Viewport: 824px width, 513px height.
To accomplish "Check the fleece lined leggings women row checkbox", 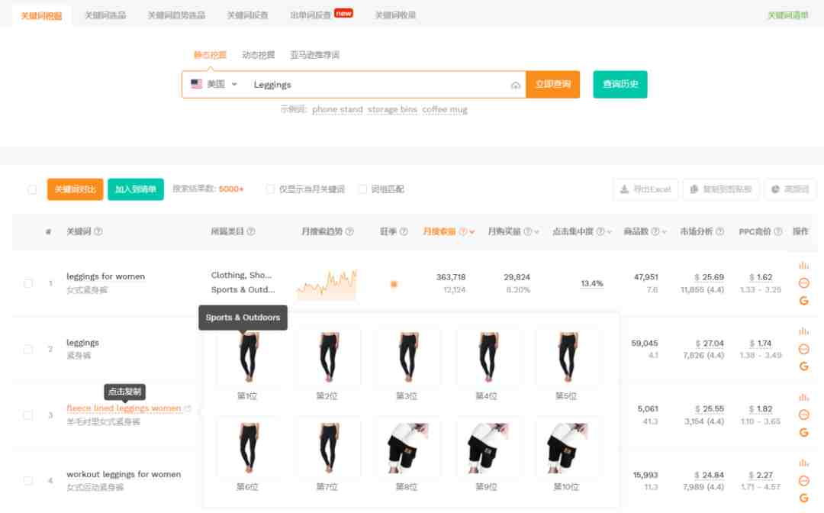I will click(x=28, y=415).
